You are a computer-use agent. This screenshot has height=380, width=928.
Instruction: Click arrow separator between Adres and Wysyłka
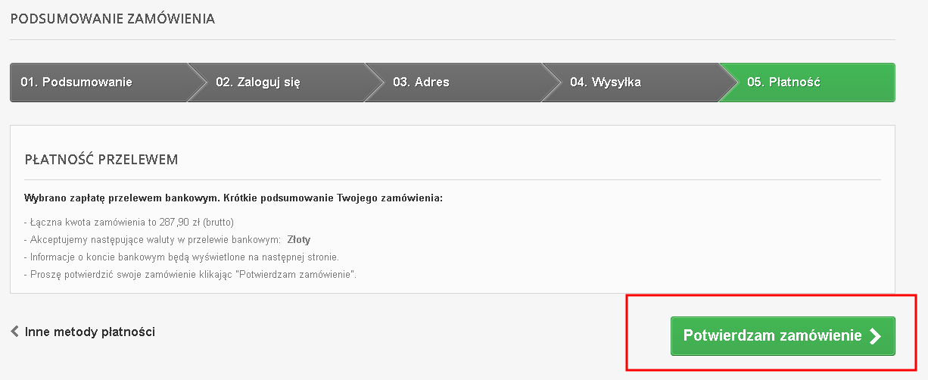(x=551, y=83)
